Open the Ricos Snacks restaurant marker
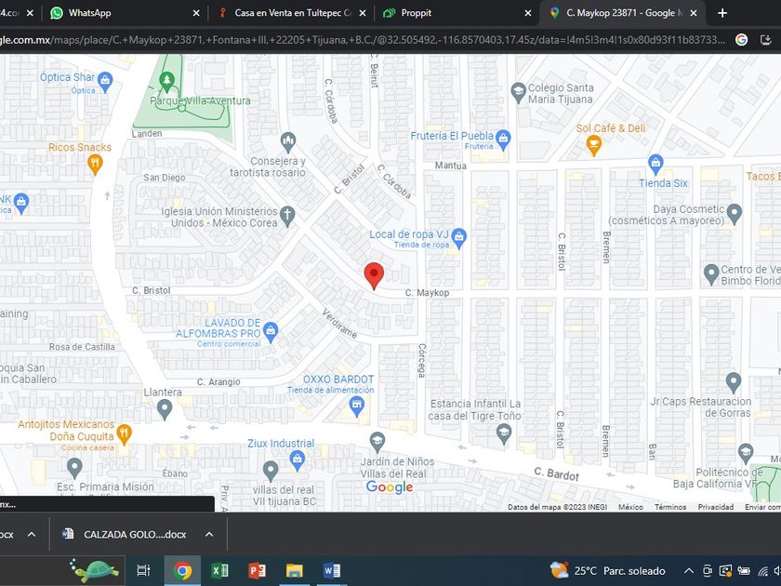781x586 pixels. (x=95, y=164)
